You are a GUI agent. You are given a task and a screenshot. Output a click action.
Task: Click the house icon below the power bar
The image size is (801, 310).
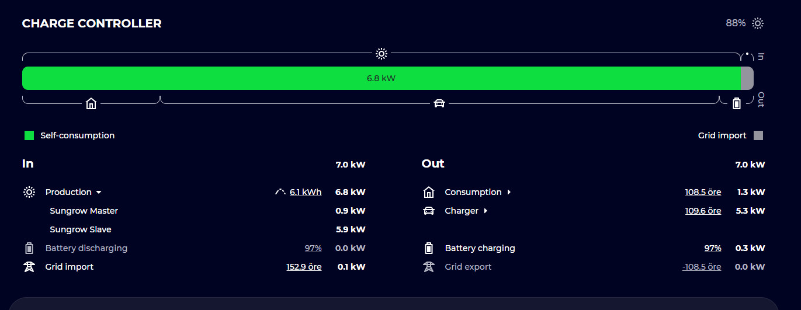(91, 104)
